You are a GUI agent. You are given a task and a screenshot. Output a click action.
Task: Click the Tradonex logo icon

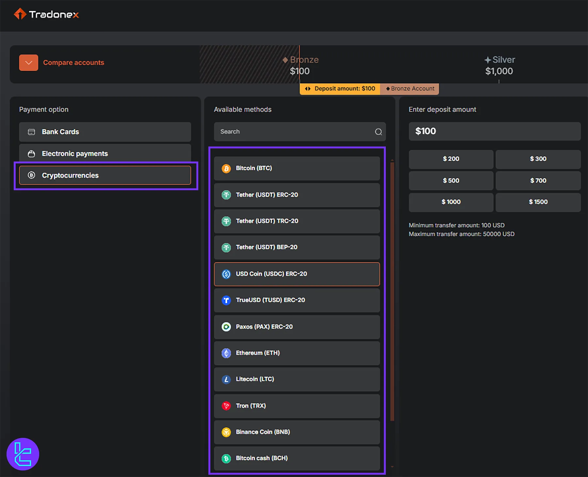click(20, 14)
